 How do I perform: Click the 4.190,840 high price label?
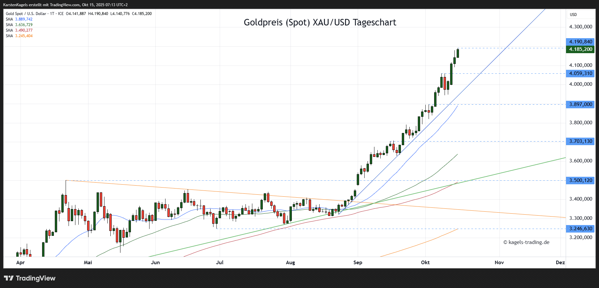pos(580,42)
